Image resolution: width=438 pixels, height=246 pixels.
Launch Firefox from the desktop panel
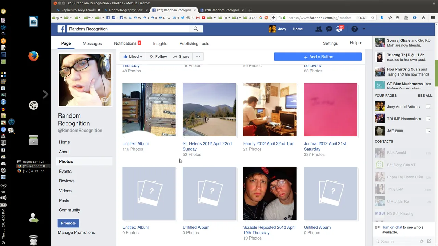point(33,56)
